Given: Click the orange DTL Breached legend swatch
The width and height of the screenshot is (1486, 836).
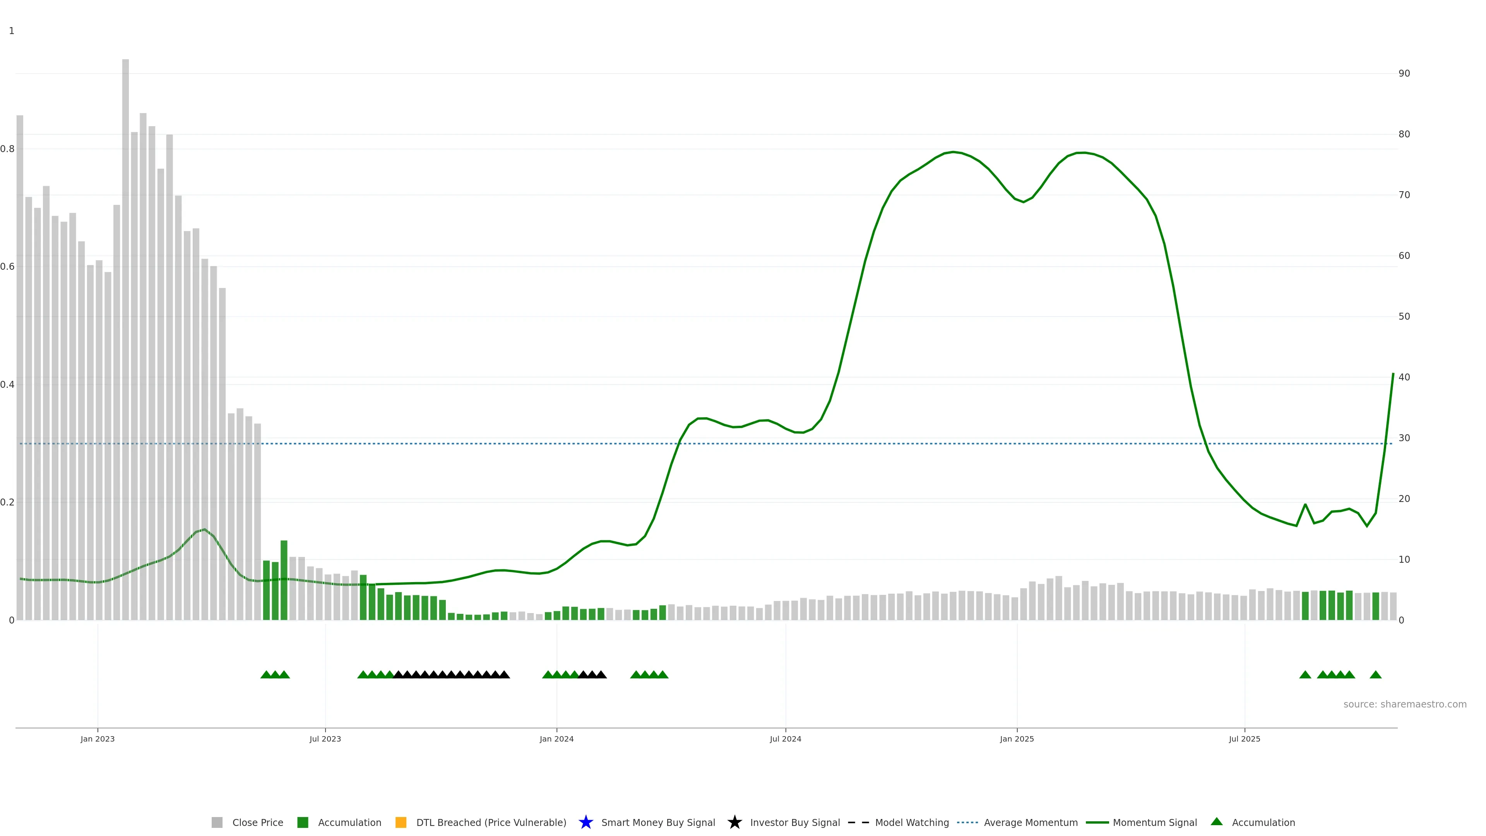Looking at the screenshot, I should [x=401, y=822].
